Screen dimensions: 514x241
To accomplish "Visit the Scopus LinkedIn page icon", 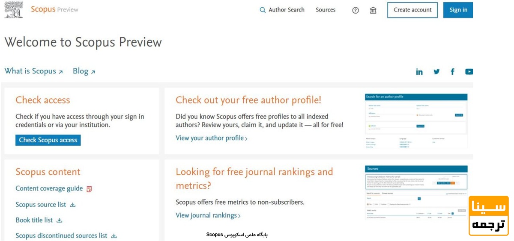I will pyautogui.click(x=419, y=72).
